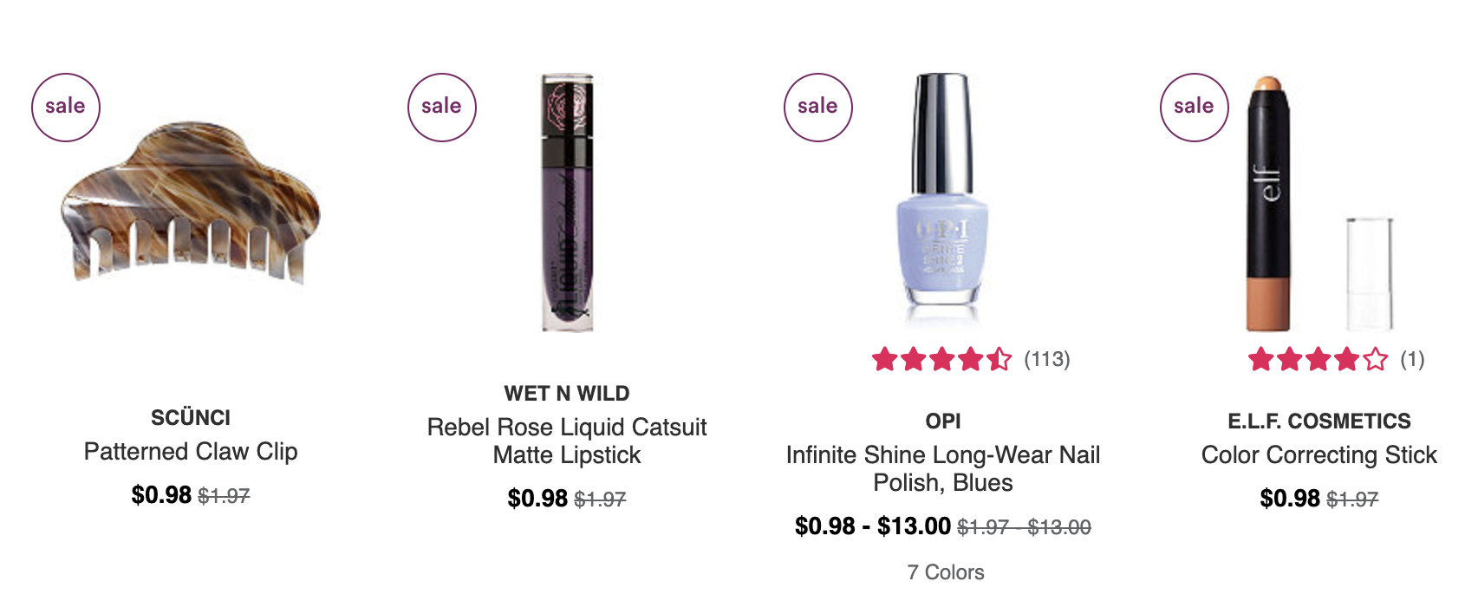View the single review count for e.l.f.

click(x=1412, y=359)
